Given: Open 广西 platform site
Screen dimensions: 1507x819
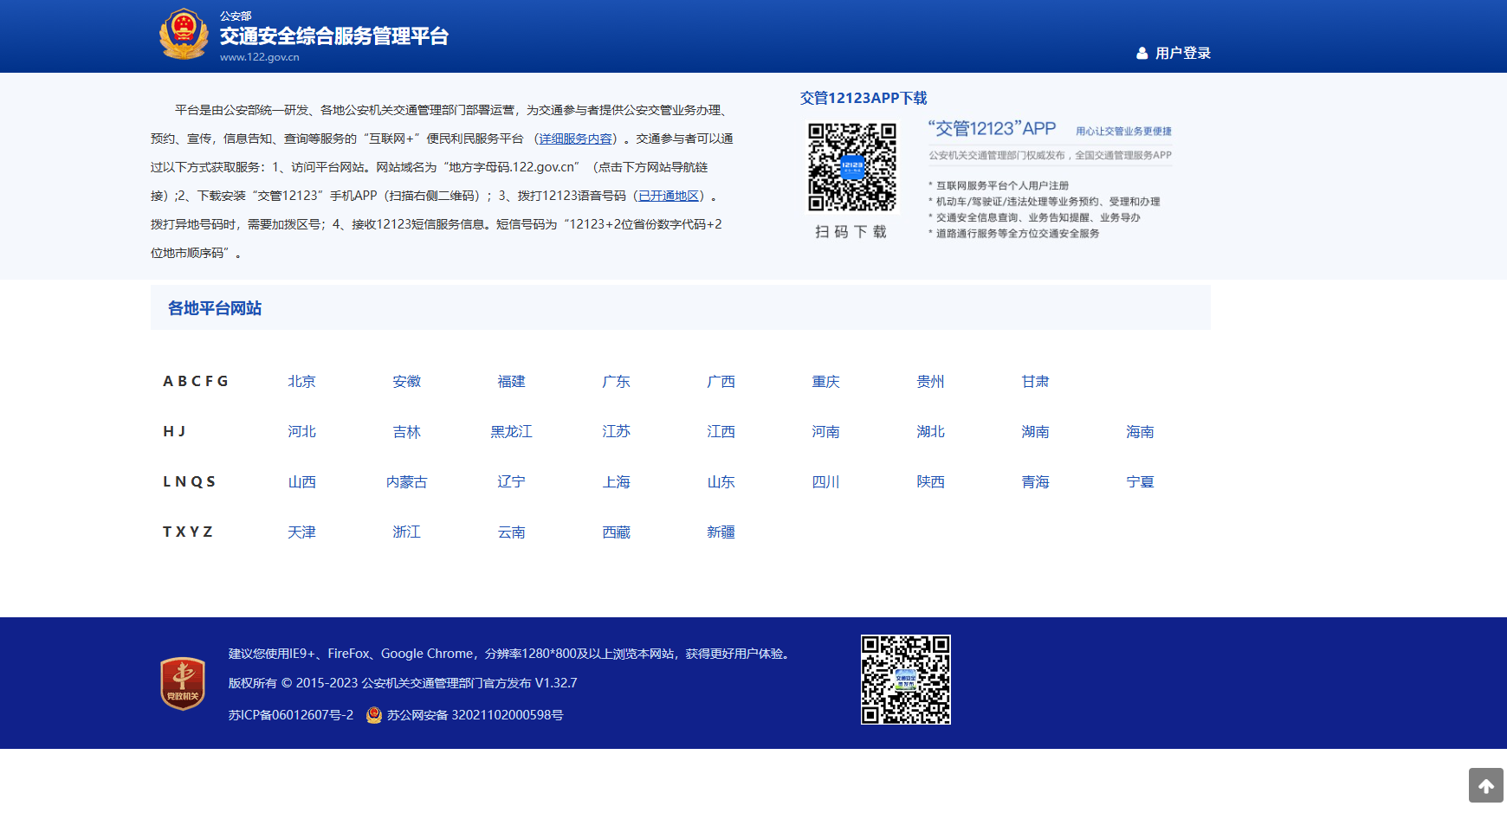Looking at the screenshot, I should [721, 382].
